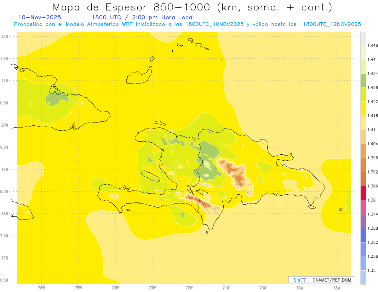This screenshot has height=292, width=378.
Task: Click the '1.356' legend value
Action: (373, 256)
